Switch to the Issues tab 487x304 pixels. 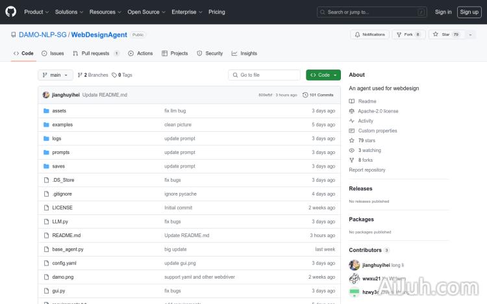point(53,53)
